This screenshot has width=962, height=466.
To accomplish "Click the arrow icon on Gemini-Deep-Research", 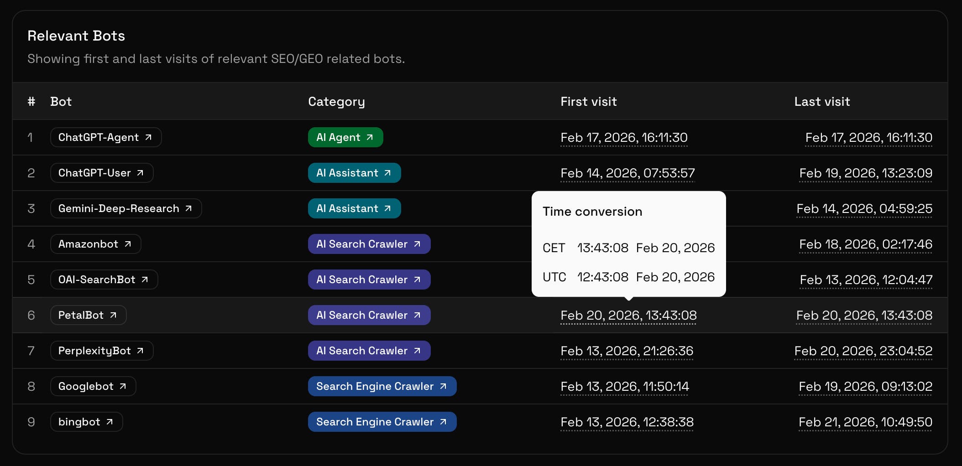I will pyautogui.click(x=188, y=208).
